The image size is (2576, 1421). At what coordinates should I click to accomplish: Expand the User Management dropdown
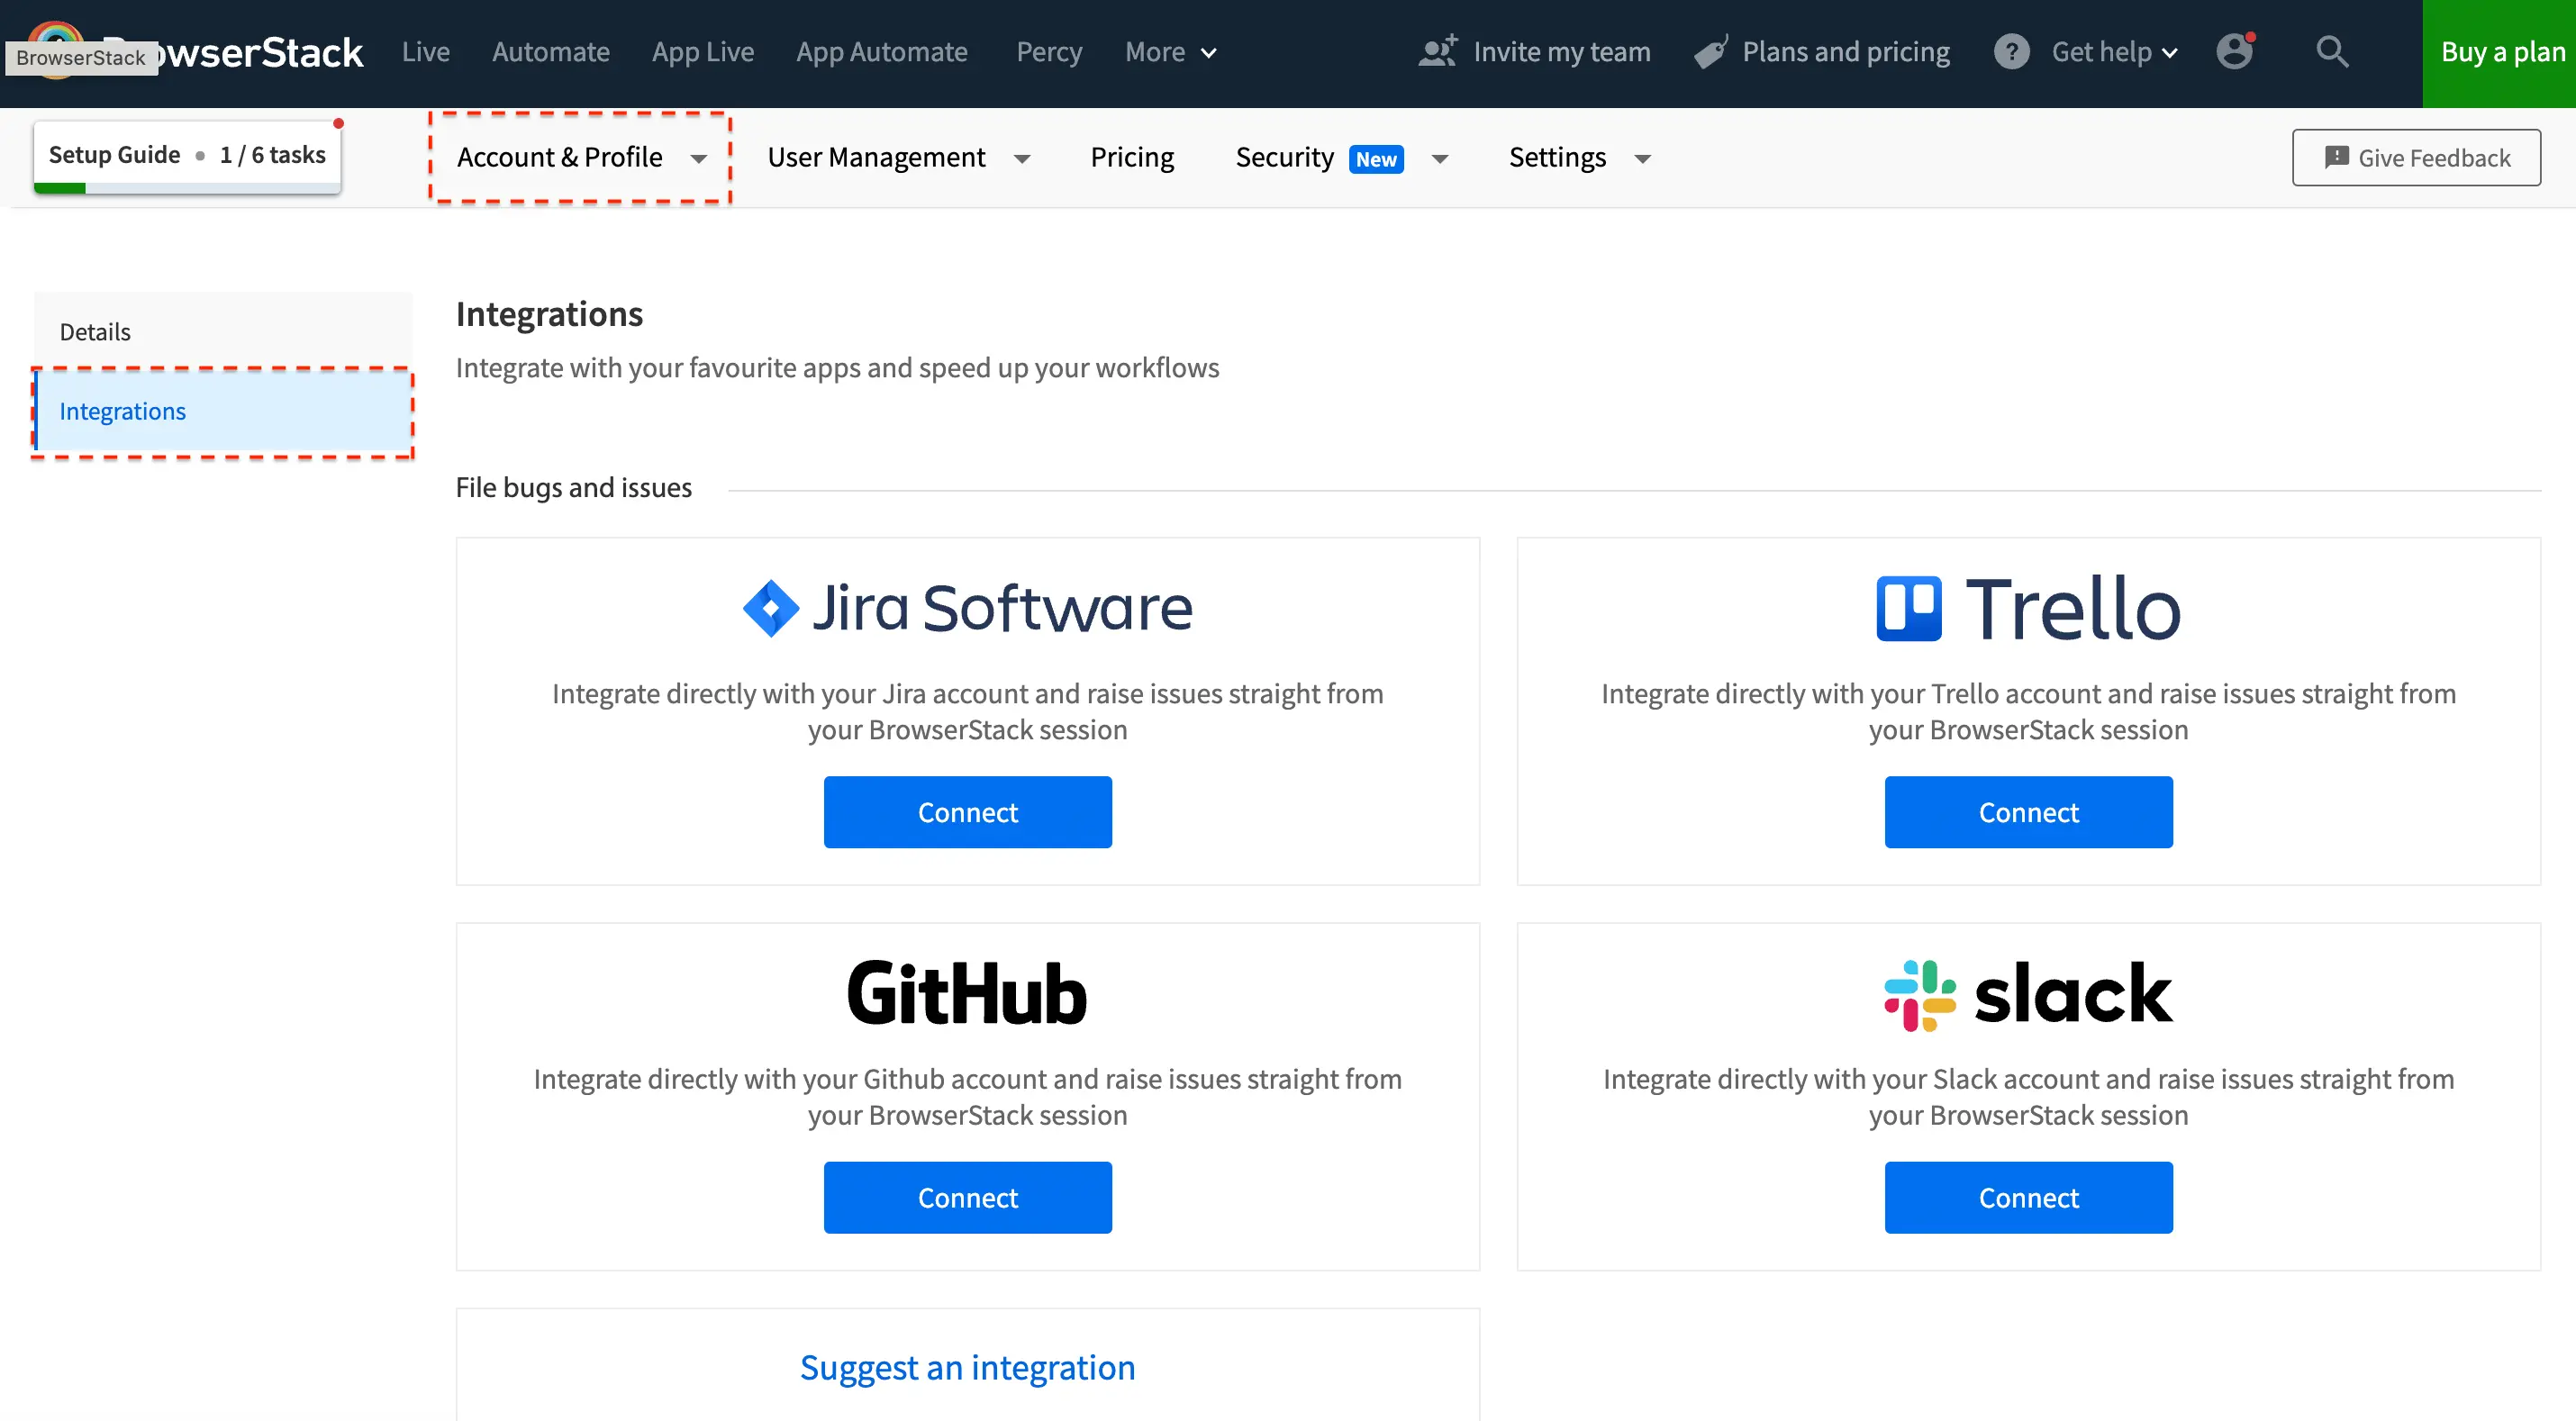(x=897, y=158)
